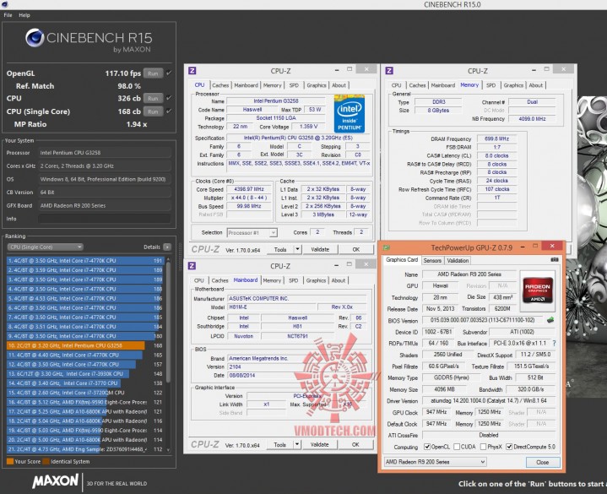Image resolution: width=607 pixels, height=494 pixels.
Task: Toggle the OpenGL test checkmark
Action: (x=169, y=73)
